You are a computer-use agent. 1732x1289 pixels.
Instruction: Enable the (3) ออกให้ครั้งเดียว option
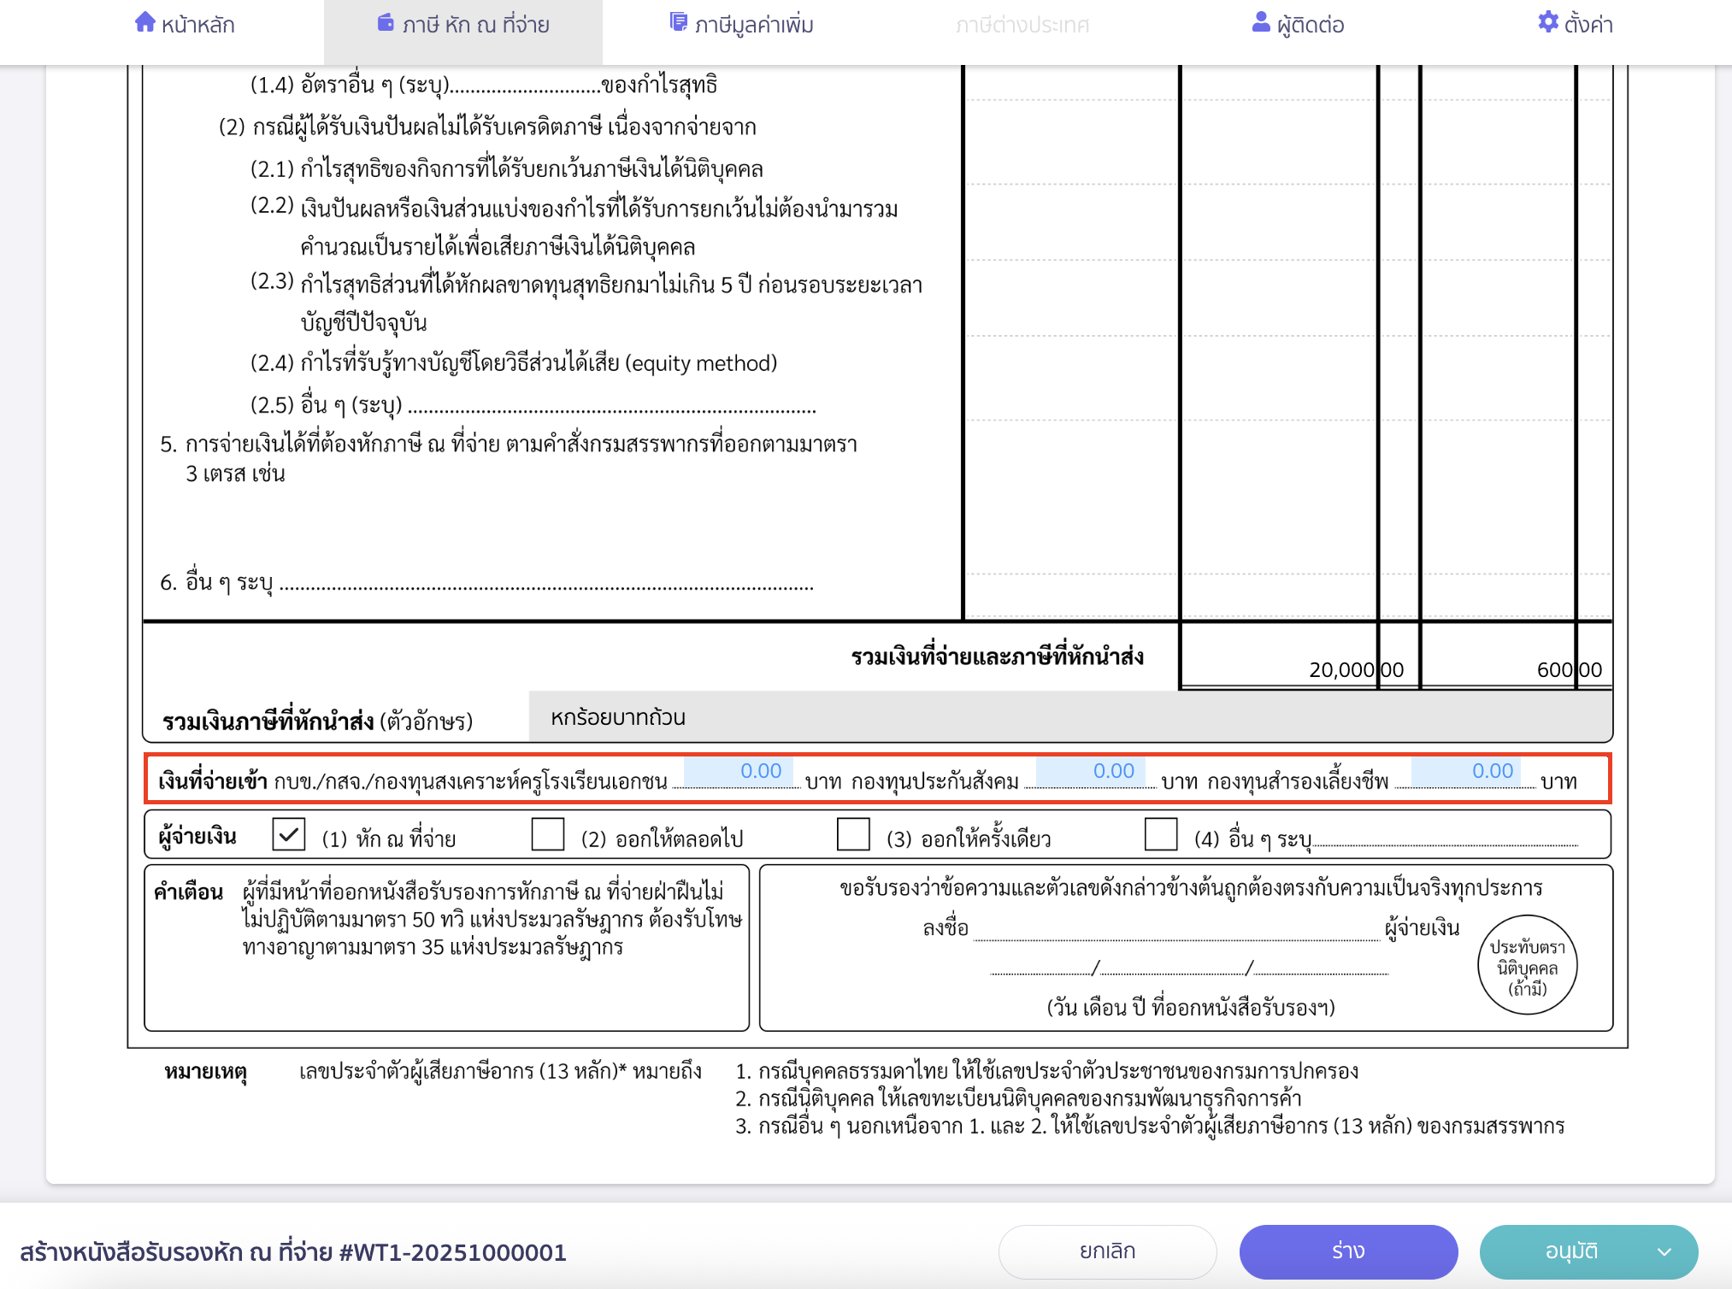[853, 835]
